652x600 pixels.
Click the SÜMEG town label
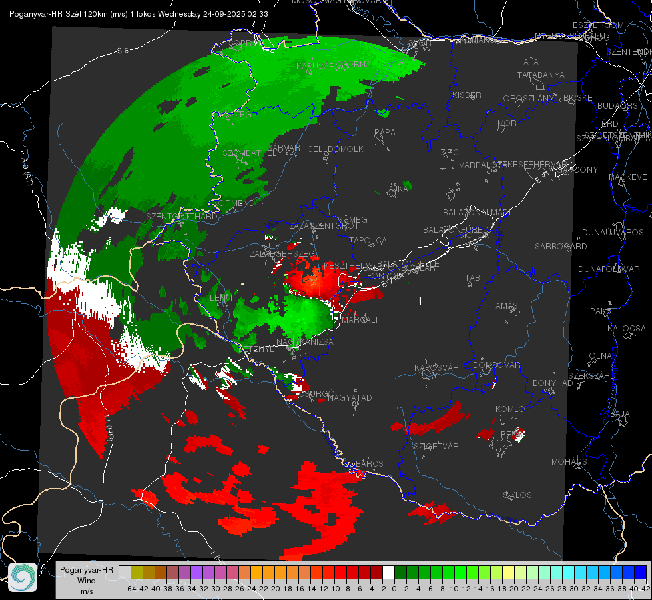click(x=352, y=219)
